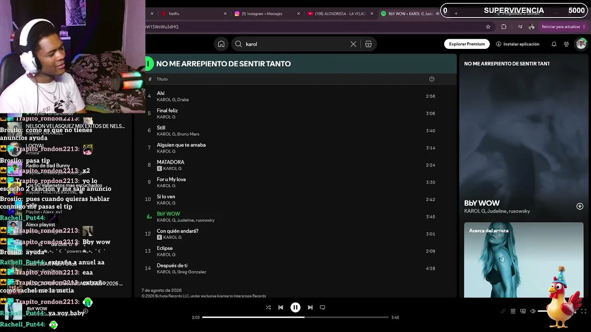Play the album with the green button

149,64
